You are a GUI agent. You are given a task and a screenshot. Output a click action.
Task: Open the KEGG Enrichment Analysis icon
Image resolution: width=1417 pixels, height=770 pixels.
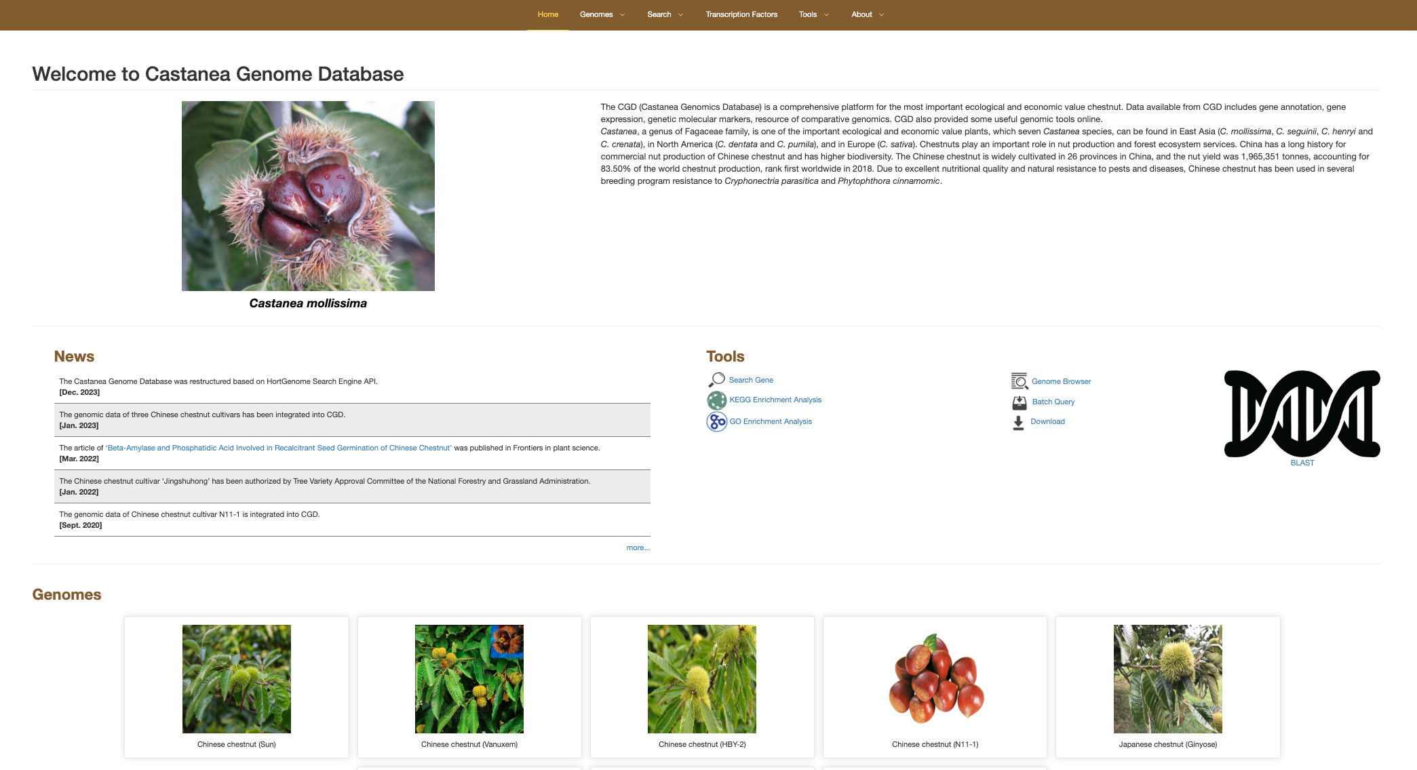click(x=717, y=400)
